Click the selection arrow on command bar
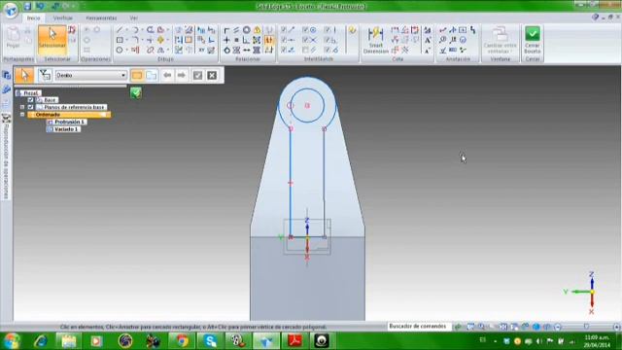The image size is (622, 350). 24,75
